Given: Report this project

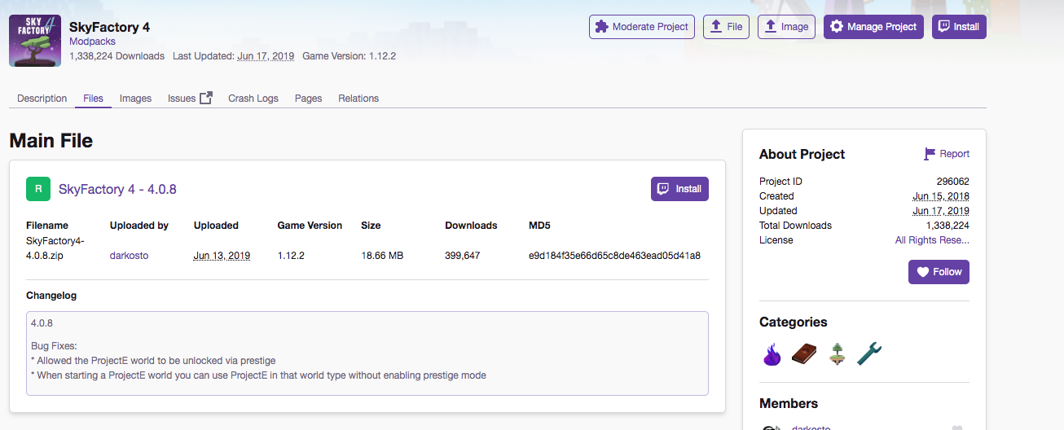Looking at the screenshot, I should point(947,154).
